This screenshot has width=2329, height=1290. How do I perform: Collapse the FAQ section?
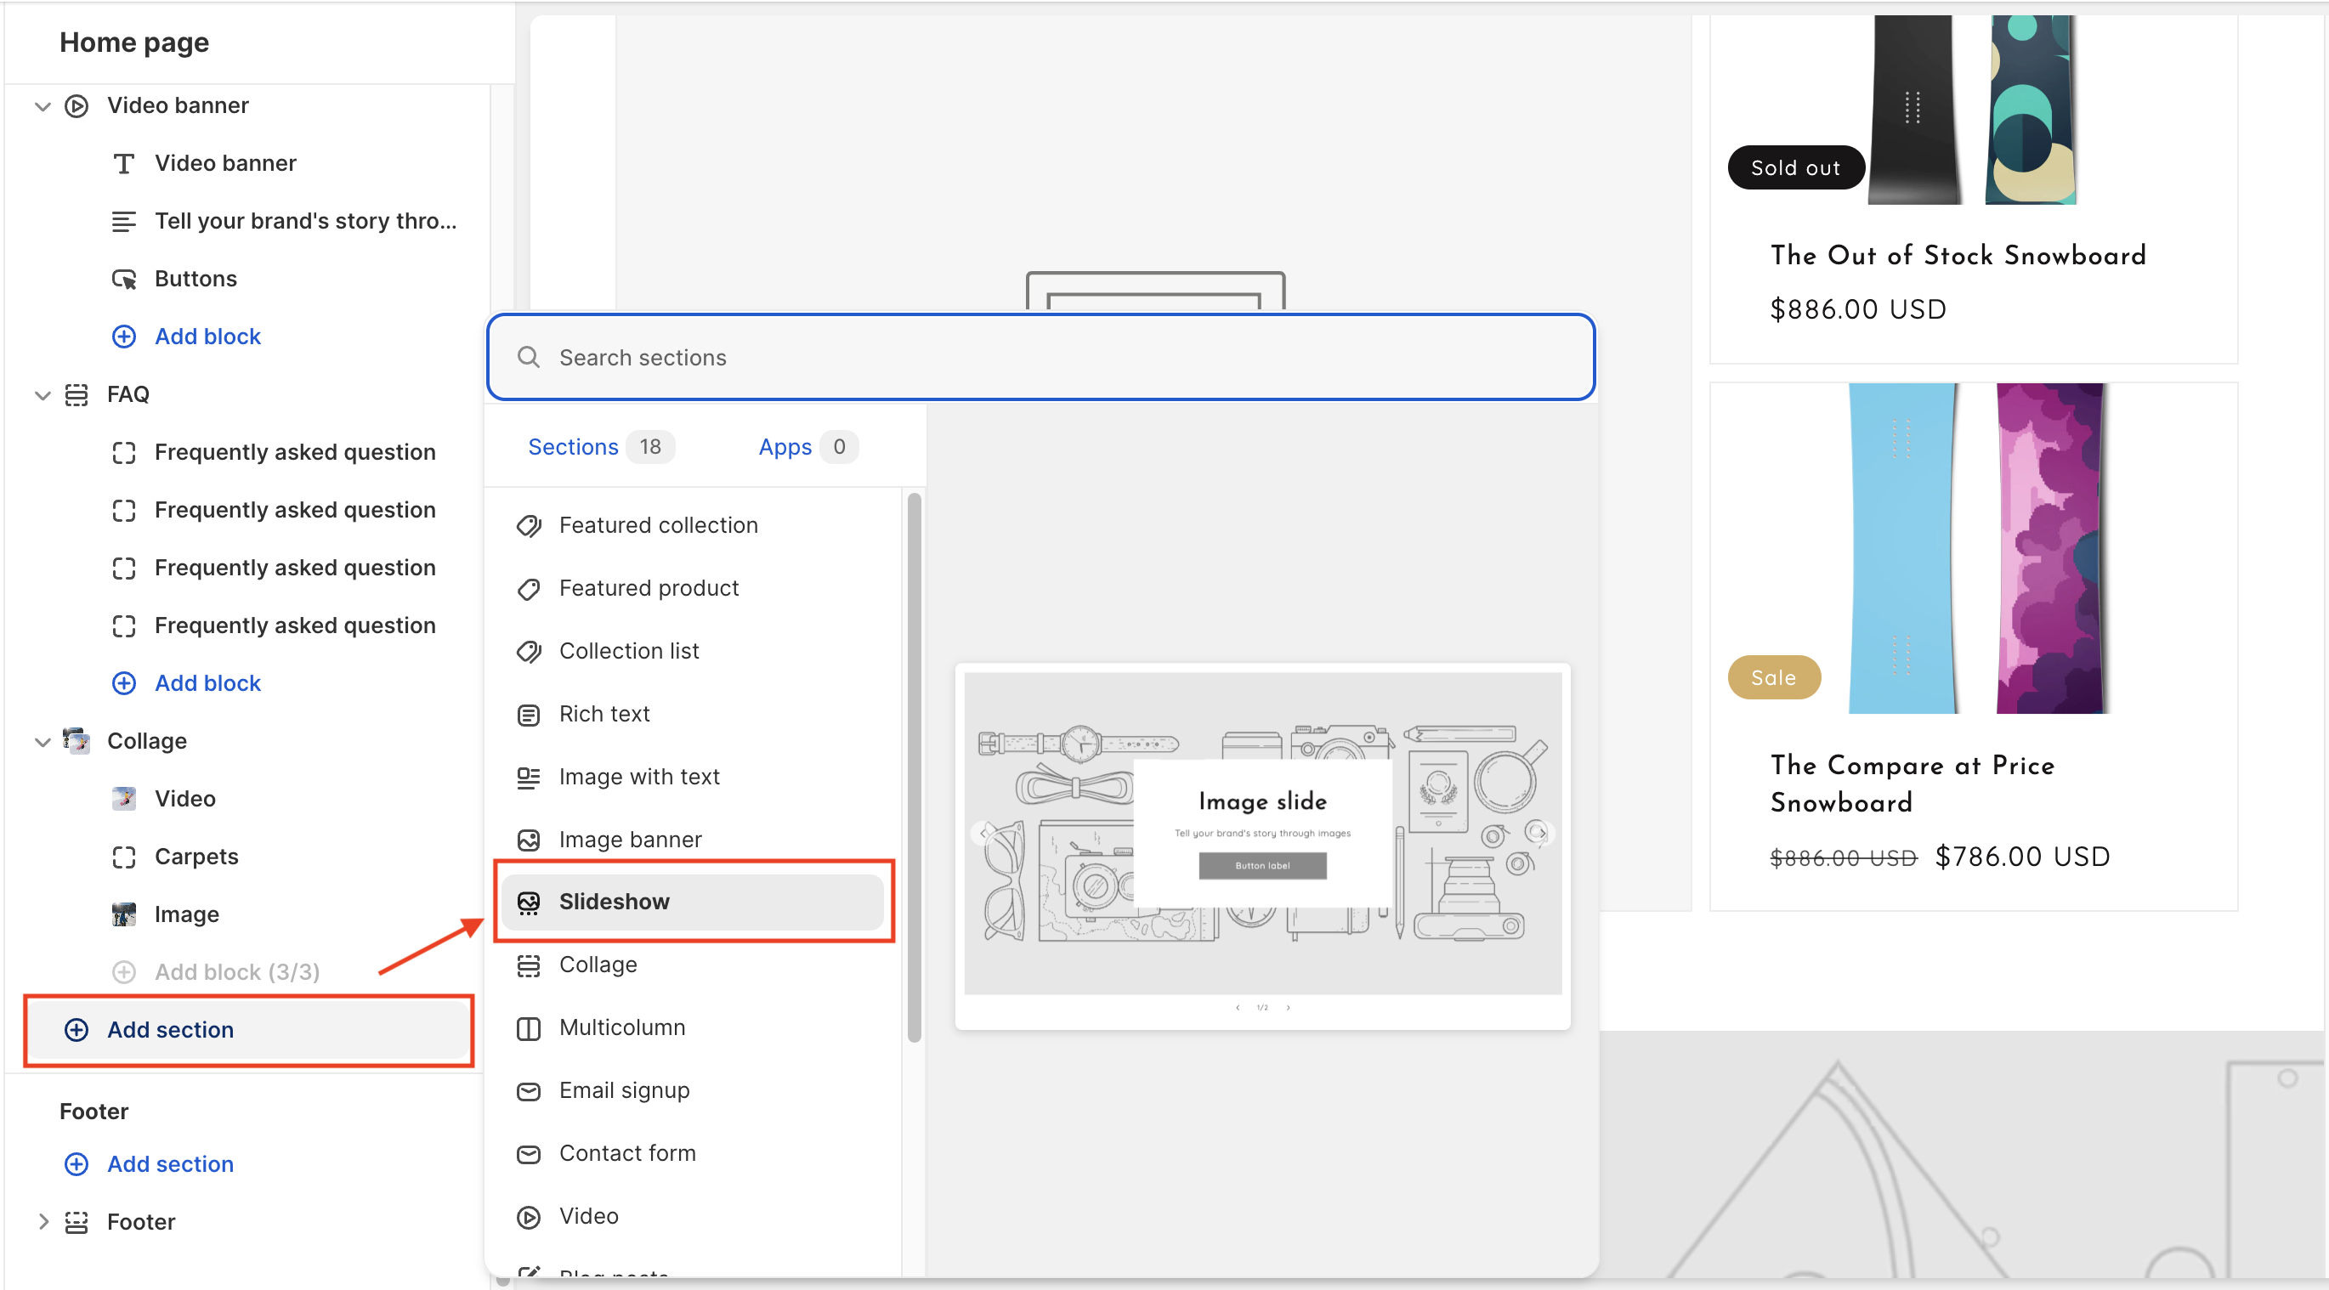(x=42, y=395)
